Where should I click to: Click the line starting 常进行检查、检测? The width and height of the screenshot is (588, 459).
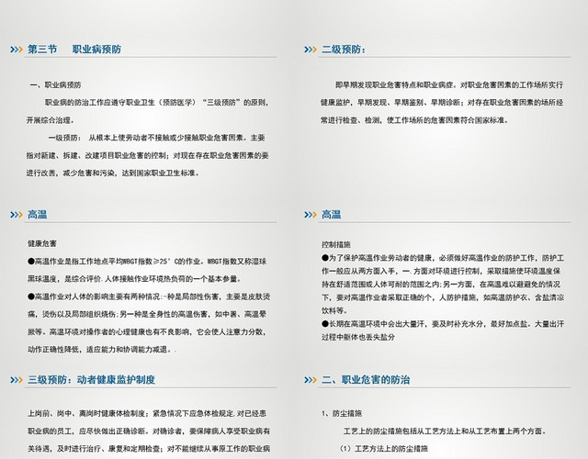pos(414,120)
